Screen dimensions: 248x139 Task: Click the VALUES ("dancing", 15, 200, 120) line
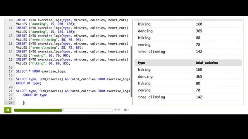tap(46, 24)
